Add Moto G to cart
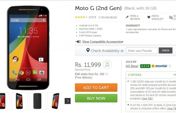This screenshot has width=176, height=113. pos(96,88)
